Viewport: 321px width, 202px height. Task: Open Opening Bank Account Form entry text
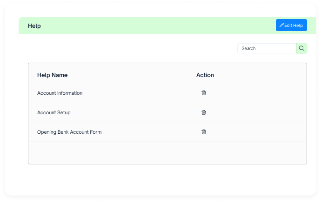point(69,132)
